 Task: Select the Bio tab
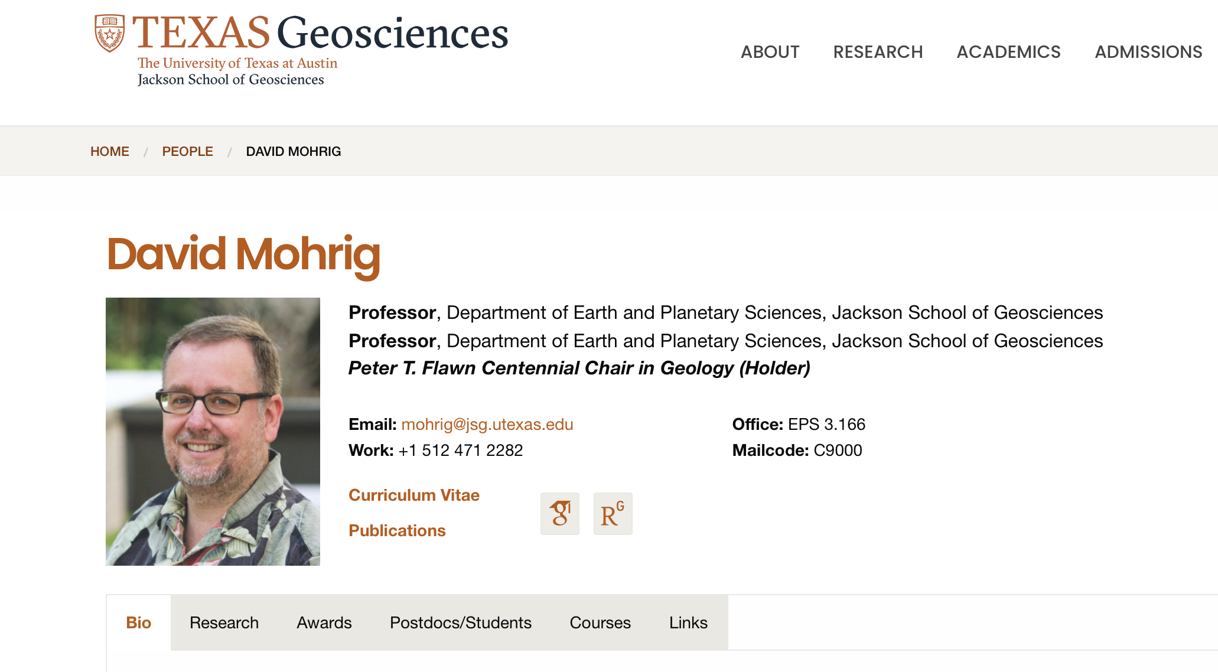pos(139,622)
